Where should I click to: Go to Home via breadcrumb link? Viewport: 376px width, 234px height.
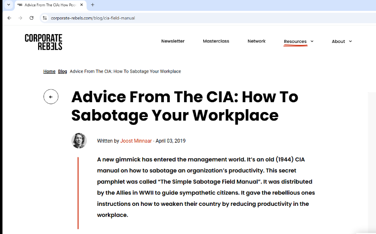pyautogui.click(x=49, y=71)
